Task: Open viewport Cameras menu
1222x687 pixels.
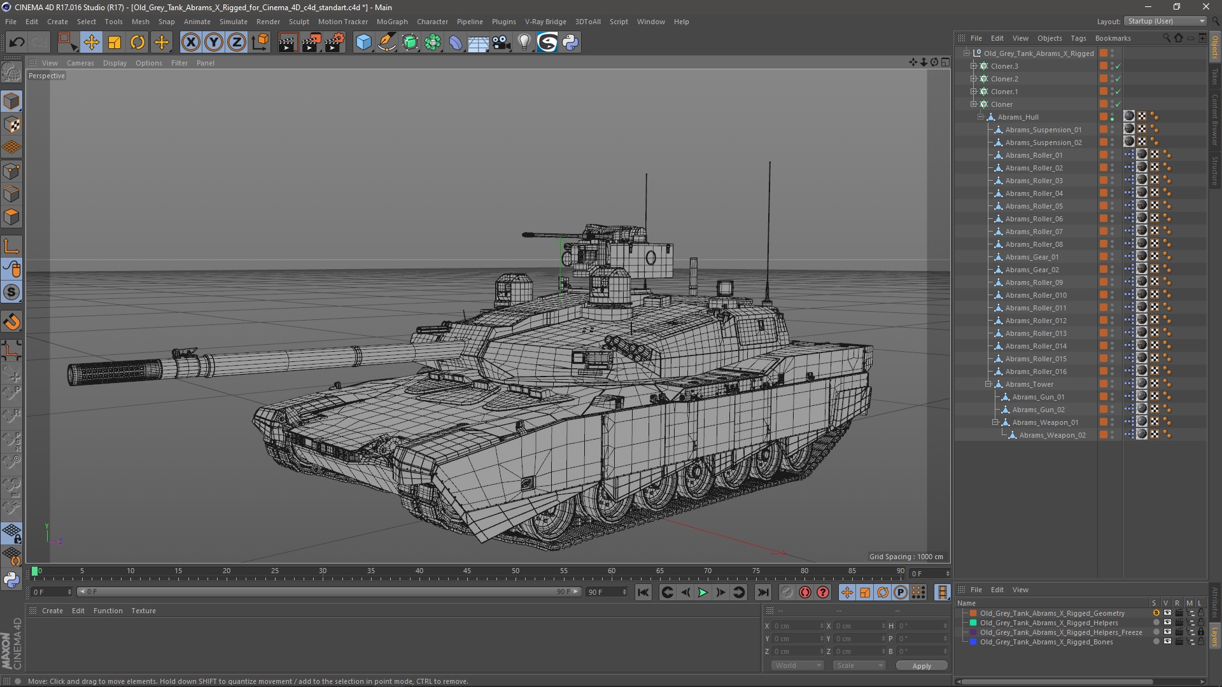Action: (x=80, y=63)
